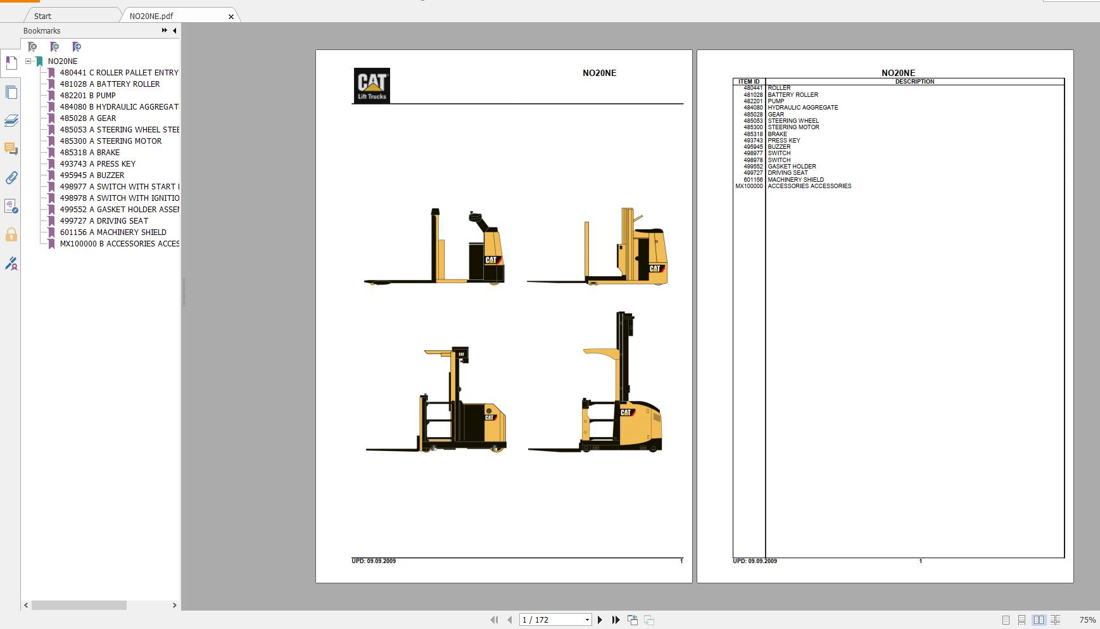1100x629 pixels.
Task: Open bookmark 485053 A STEERING WHEEL
Action: 119,130
